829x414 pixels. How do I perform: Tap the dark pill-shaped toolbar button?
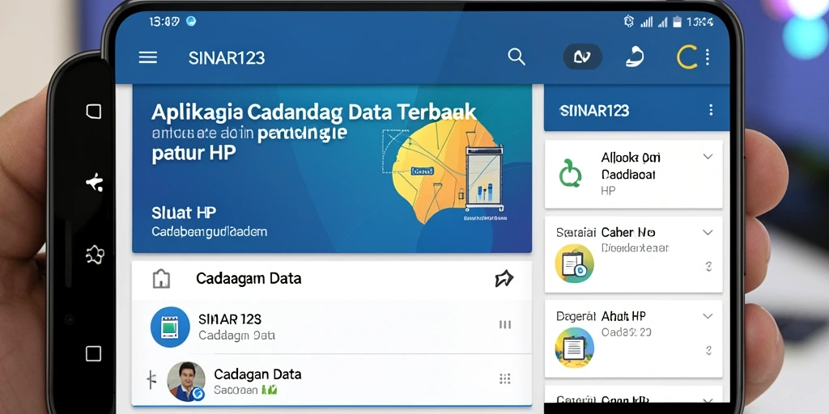(582, 57)
